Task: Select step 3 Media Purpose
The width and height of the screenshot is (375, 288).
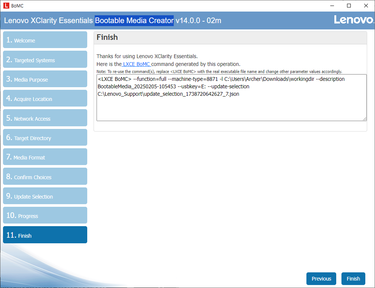Action: [45, 79]
